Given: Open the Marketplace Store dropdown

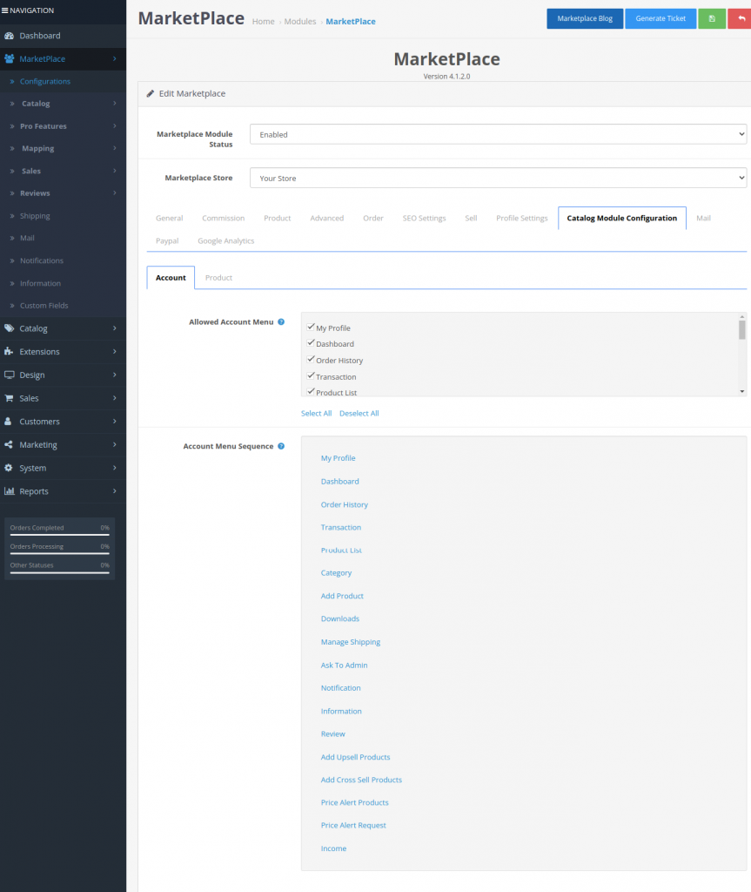Looking at the screenshot, I should 498,178.
